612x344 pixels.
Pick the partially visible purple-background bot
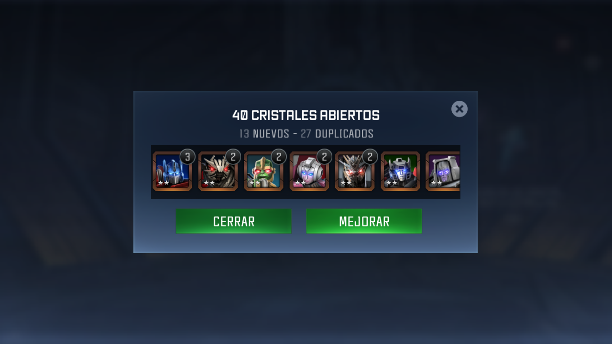coord(443,171)
